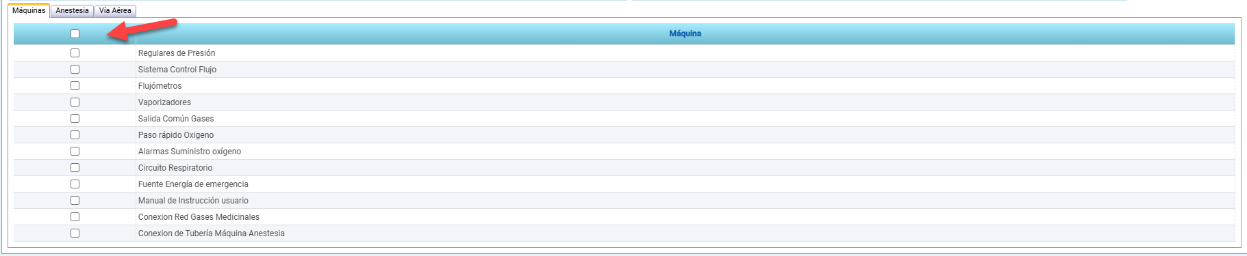This screenshot has width=1247, height=256.
Task: Enable the Flujómetros checkbox
Action: click(75, 85)
